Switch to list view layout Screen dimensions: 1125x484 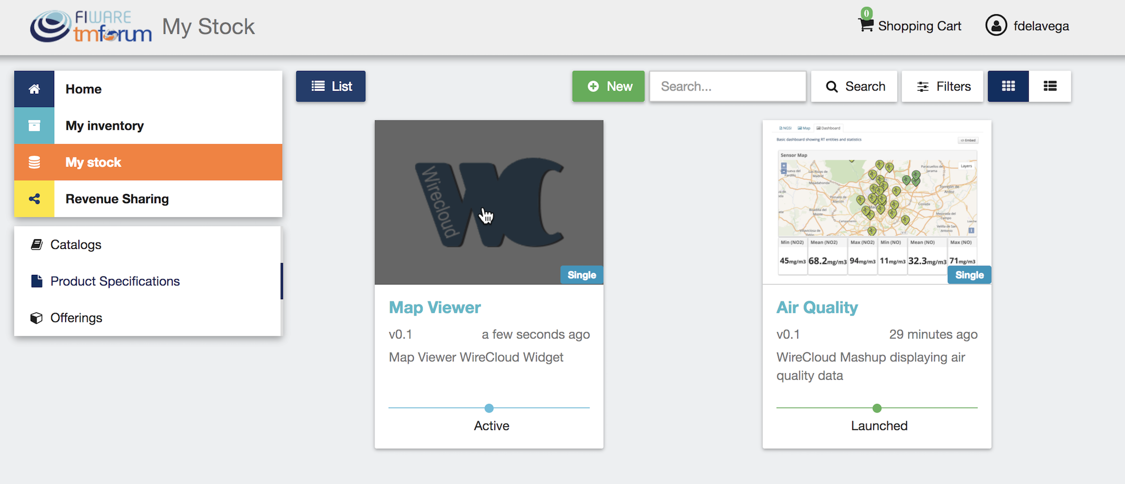click(1050, 86)
